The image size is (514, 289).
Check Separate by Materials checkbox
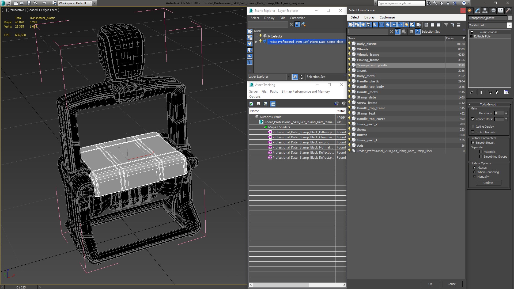(x=481, y=152)
